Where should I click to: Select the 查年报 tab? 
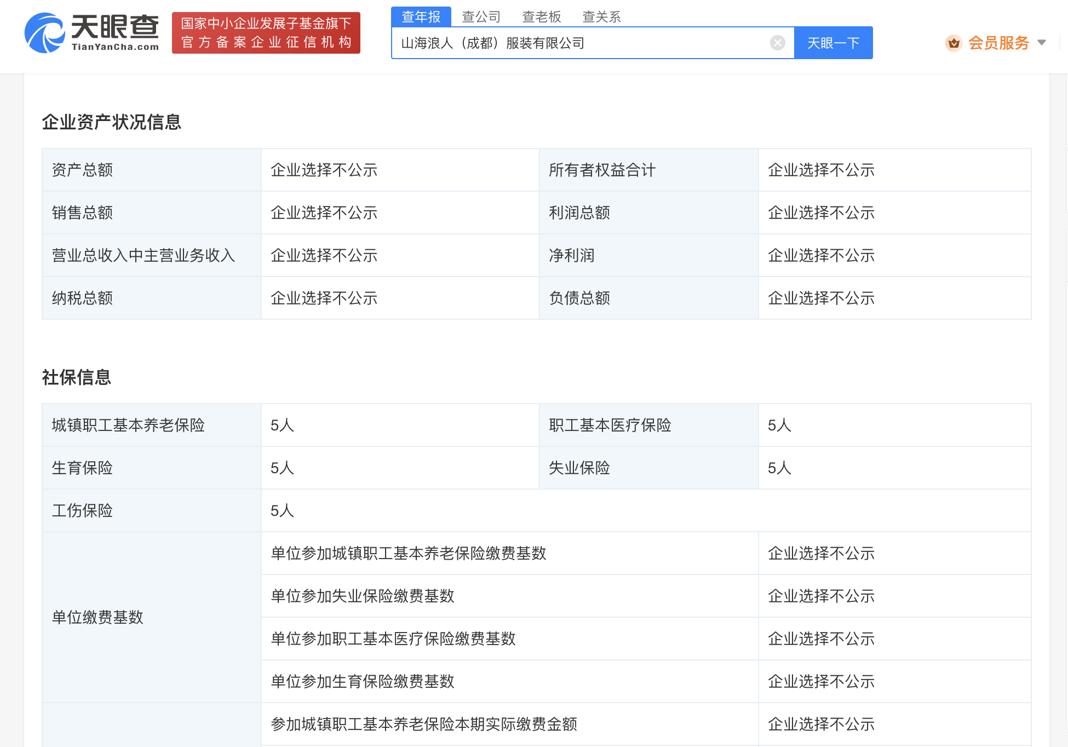[421, 17]
